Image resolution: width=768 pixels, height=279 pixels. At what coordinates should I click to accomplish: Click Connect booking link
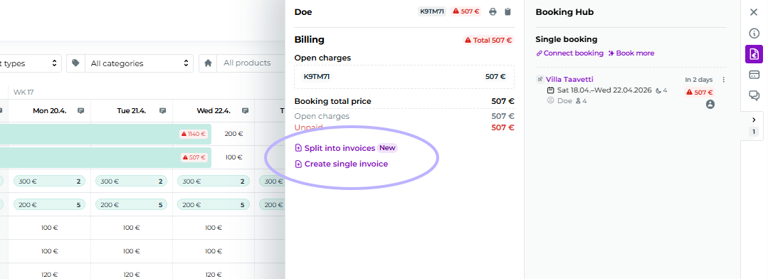(569, 53)
